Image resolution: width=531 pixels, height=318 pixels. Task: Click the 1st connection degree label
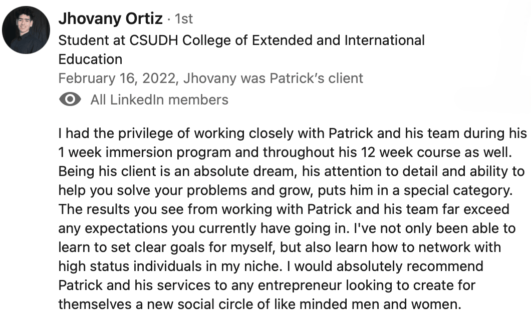pyautogui.click(x=183, y=19)
